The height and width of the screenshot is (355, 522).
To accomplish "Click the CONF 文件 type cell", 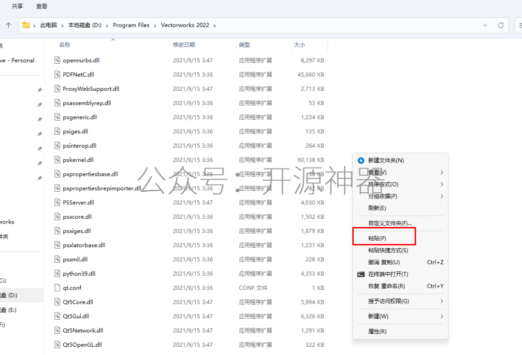I will 253,288.
